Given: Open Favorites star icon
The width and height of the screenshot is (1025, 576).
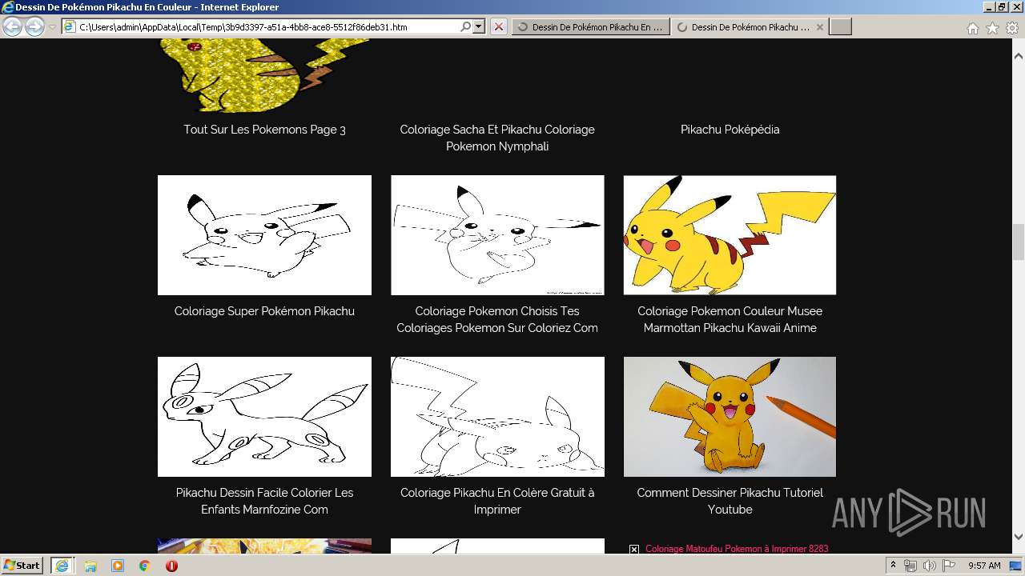Looking at the screenshot, I should pos(992,28).
